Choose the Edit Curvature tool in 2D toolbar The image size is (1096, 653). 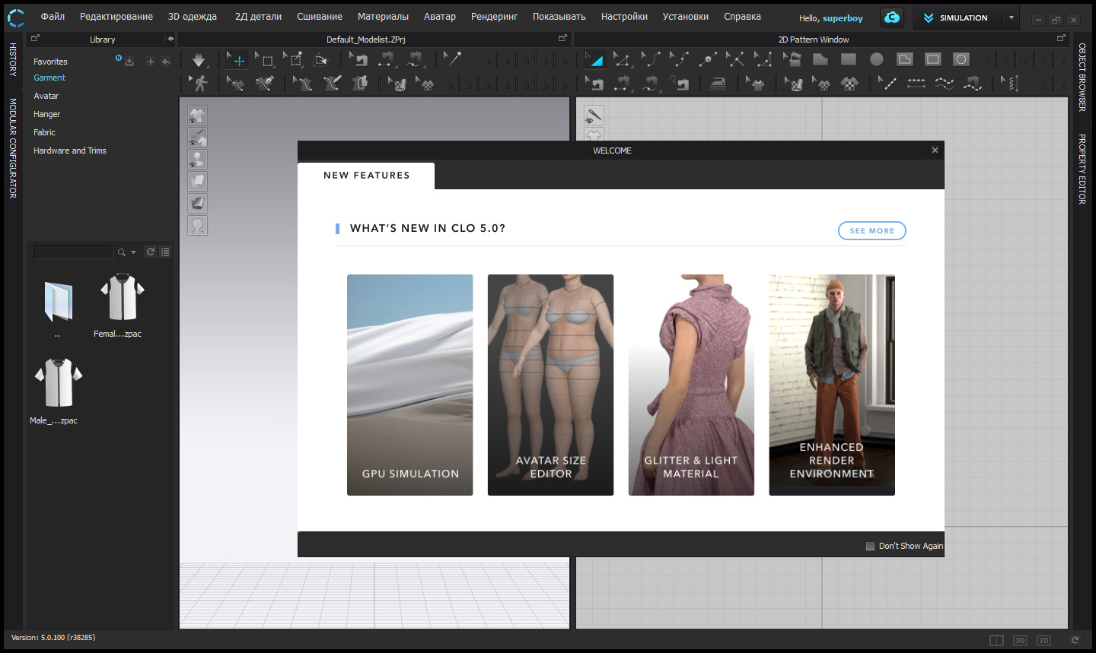coord(651,60)
